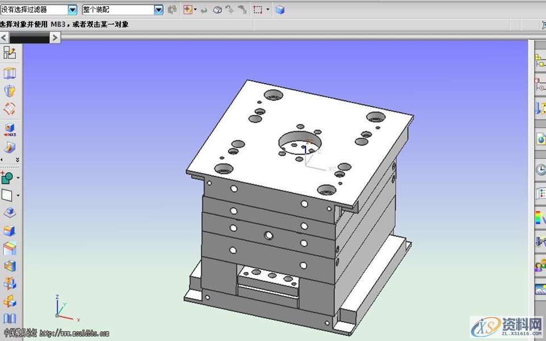546x341 pixels.
Task: Click the sketch icon atop the left toolbar
Action: tap(10, 53)
